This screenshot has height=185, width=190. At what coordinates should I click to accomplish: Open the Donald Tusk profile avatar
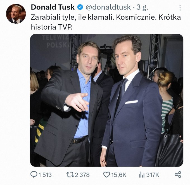point(16,14)
